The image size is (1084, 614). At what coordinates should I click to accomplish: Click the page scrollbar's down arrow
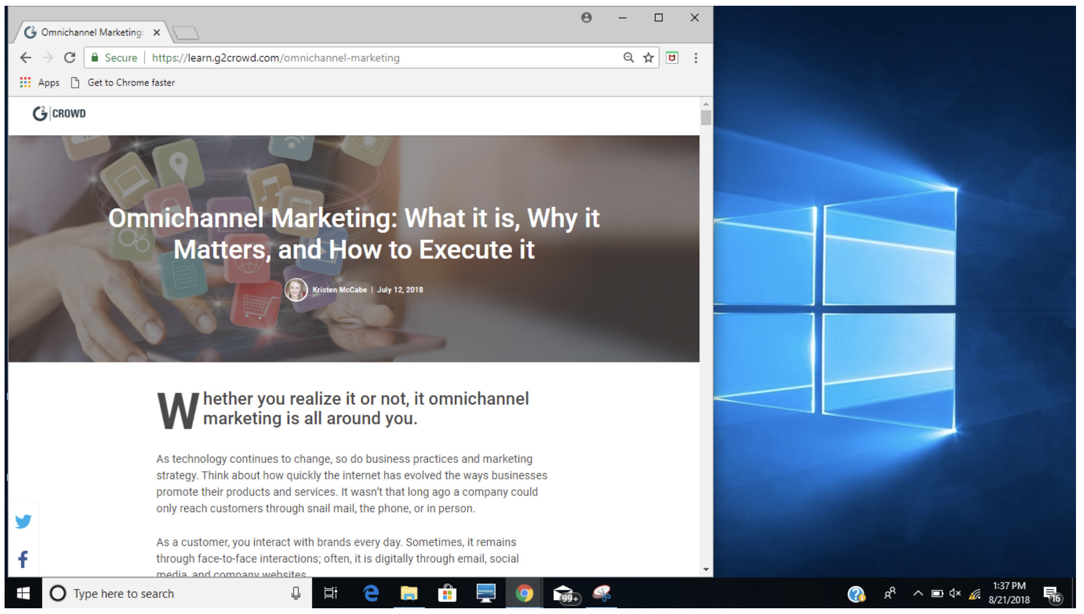[706, 569]
